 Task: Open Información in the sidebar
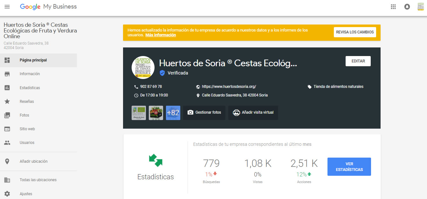30,74
